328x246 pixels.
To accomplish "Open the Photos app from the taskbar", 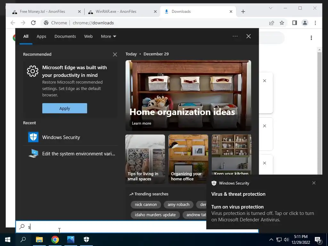I will (x=71, y=240).
